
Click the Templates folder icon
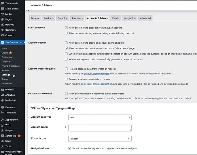coord(3,113)
